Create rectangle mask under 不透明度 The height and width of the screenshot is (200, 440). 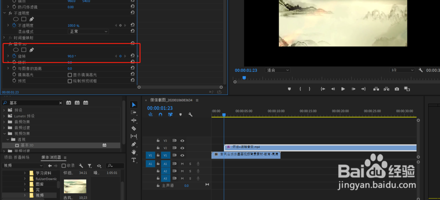24,19
